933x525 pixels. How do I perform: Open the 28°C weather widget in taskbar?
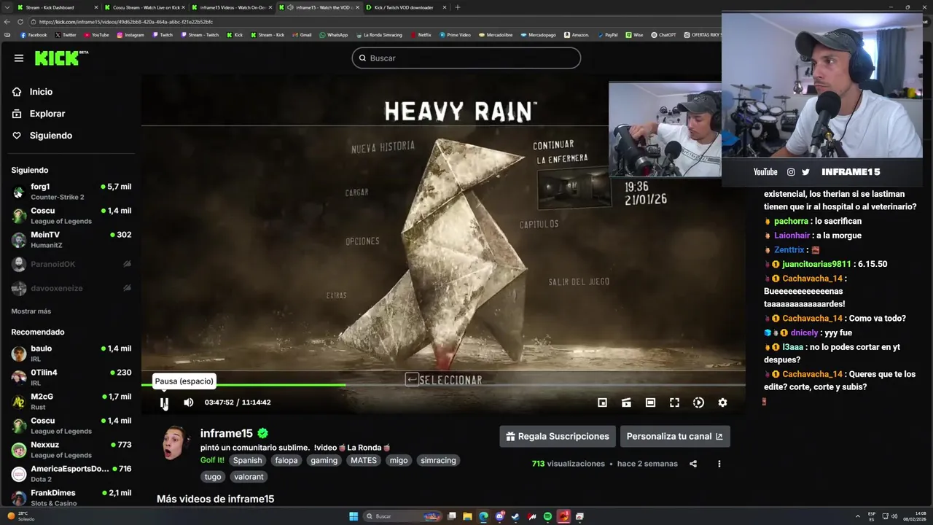[19, 516]
